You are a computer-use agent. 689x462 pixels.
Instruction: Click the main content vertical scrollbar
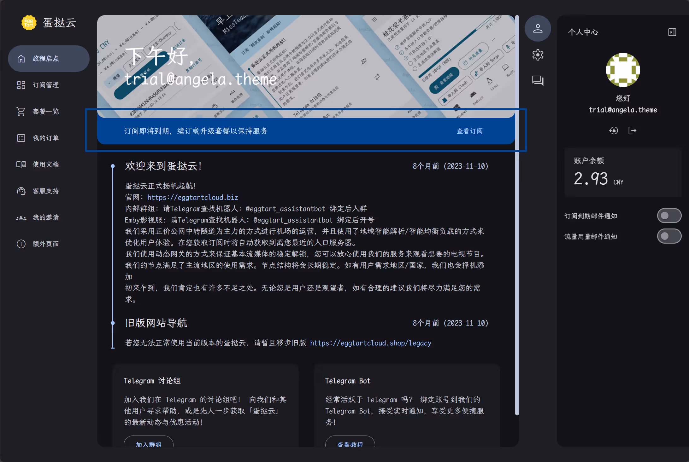coord(517,214)
